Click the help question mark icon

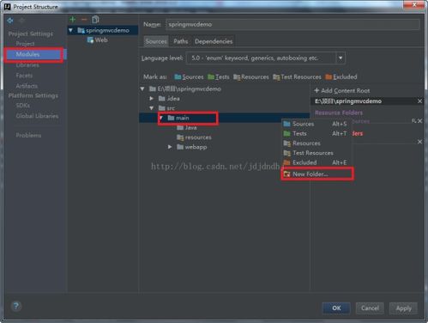tap(16, 307)
